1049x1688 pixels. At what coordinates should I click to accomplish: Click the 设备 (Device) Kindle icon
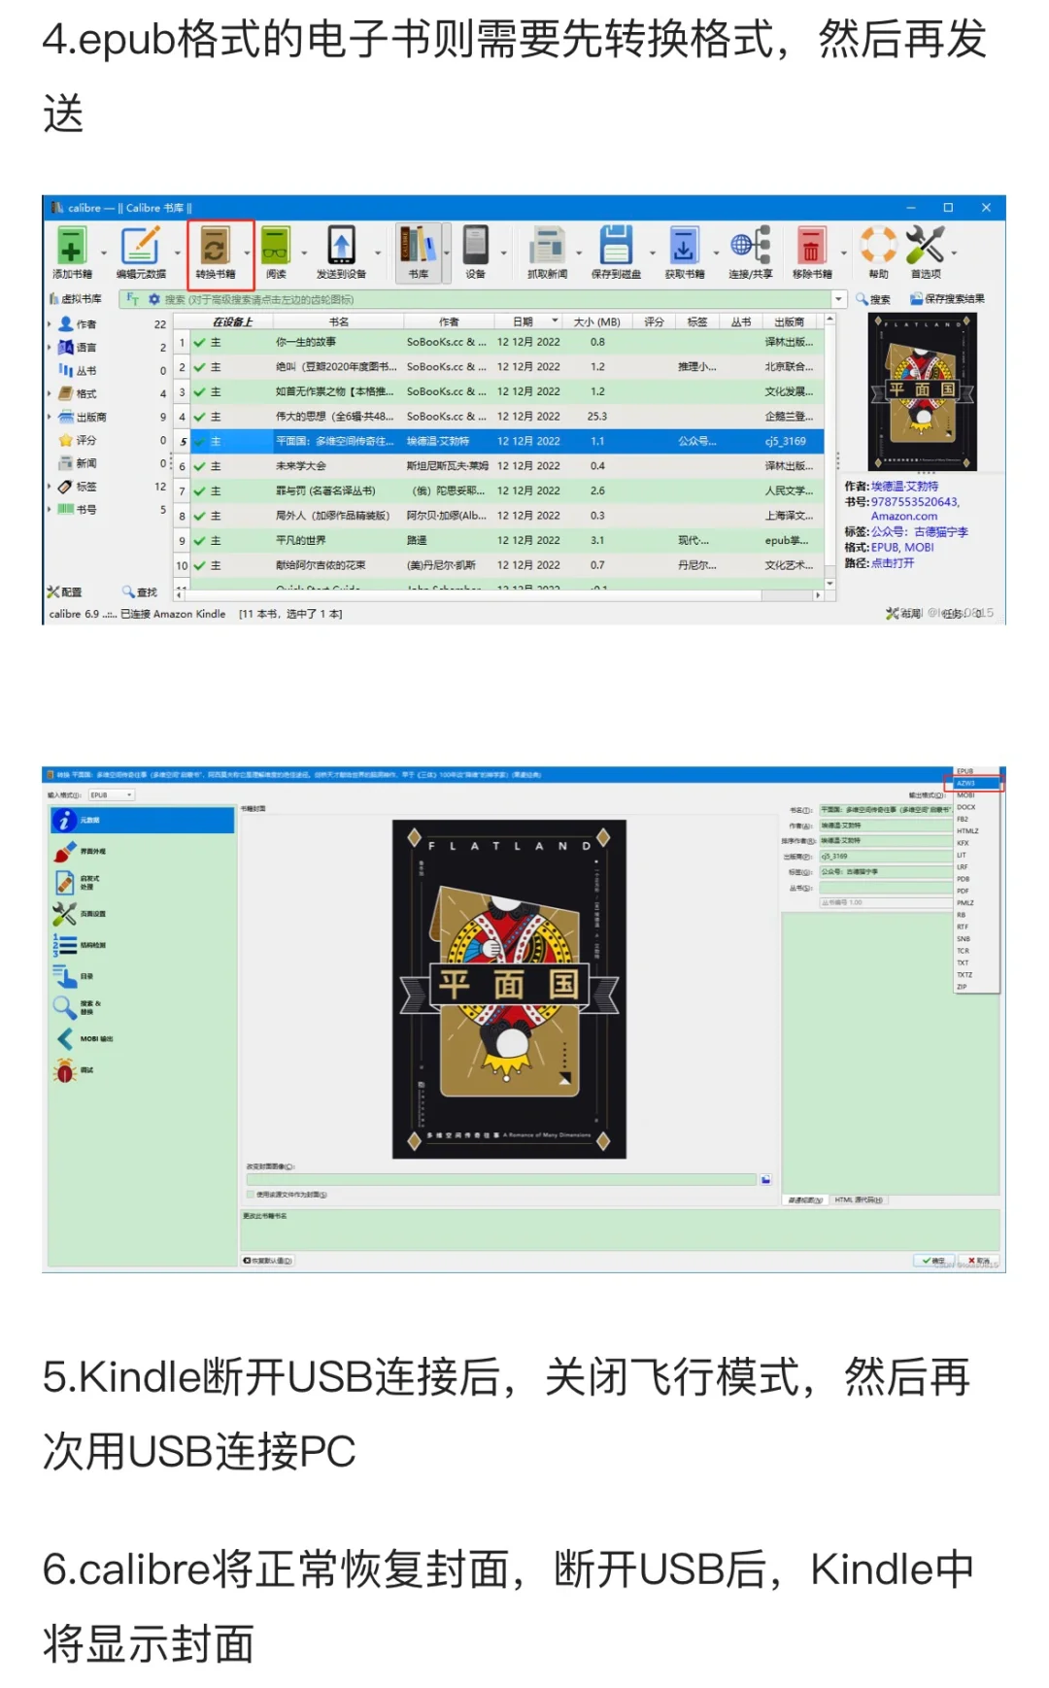point(475,245)
